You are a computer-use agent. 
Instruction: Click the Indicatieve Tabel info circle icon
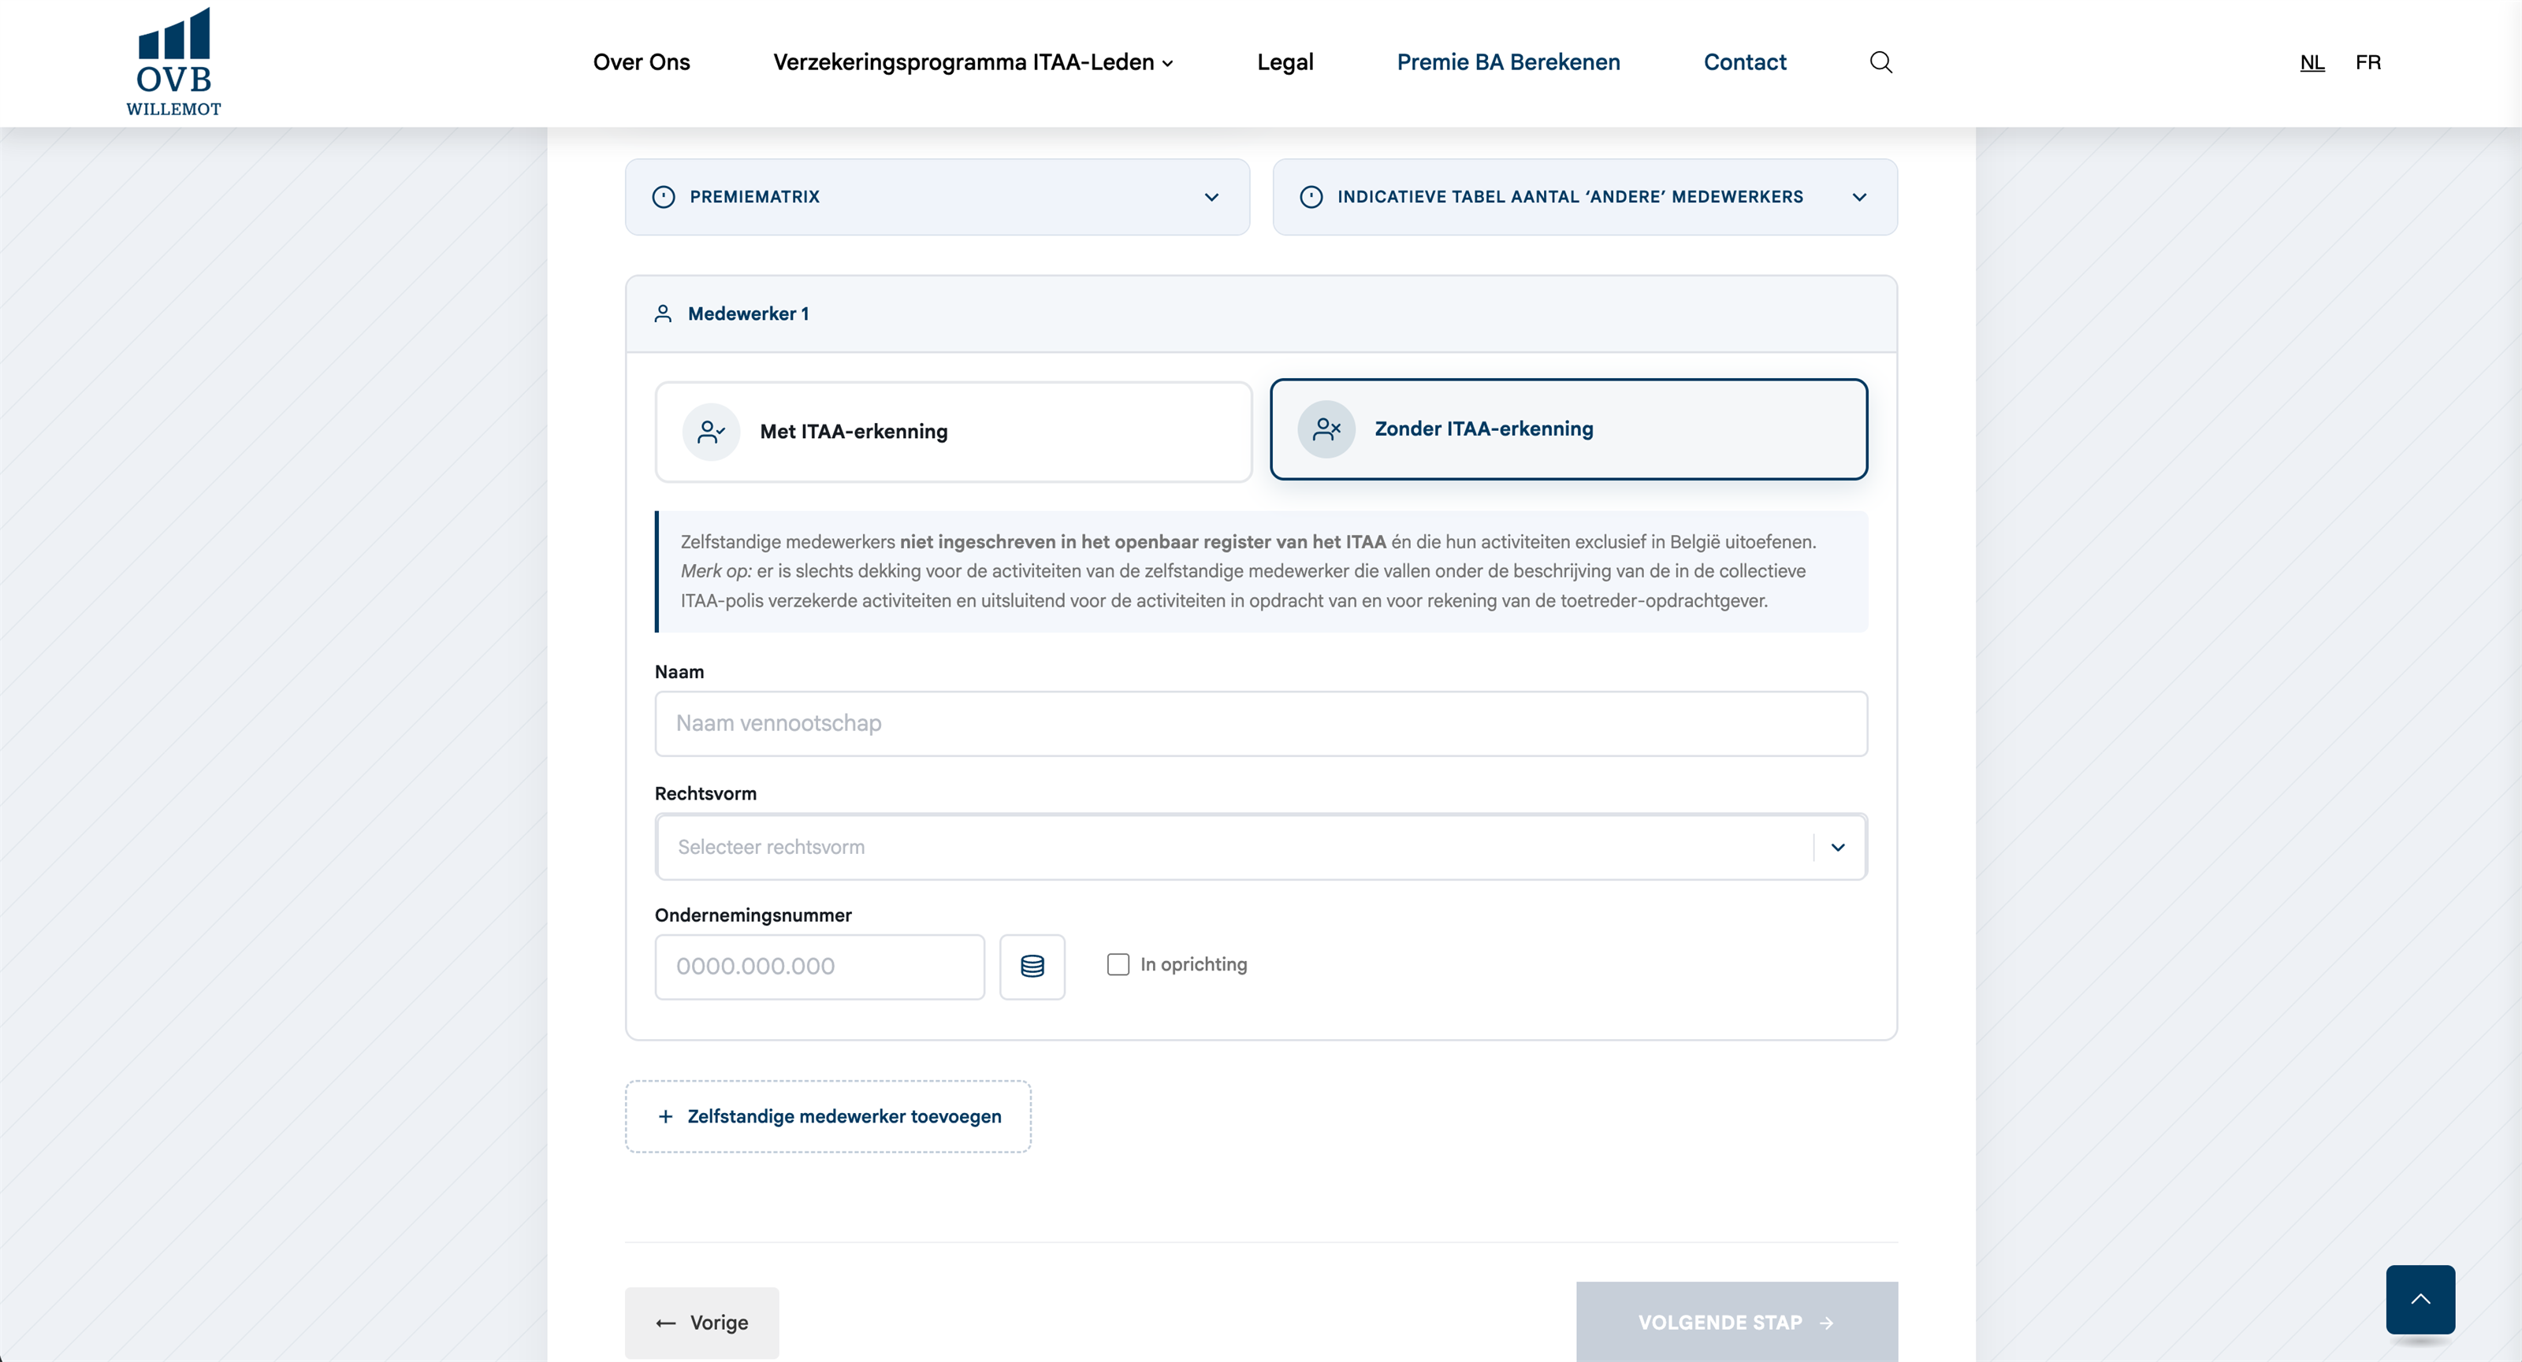[x=1311, y=197]
